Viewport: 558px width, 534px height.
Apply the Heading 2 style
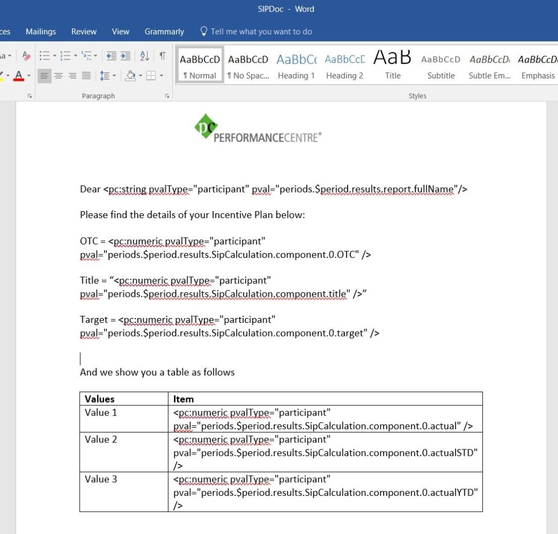[344, 65]
